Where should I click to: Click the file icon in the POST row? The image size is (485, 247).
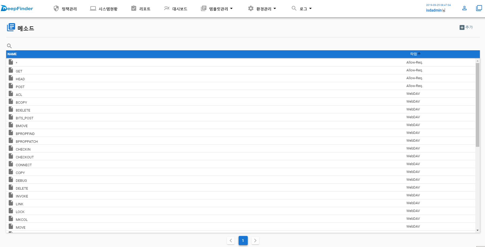pyautogui.click(x=11, y=86)
